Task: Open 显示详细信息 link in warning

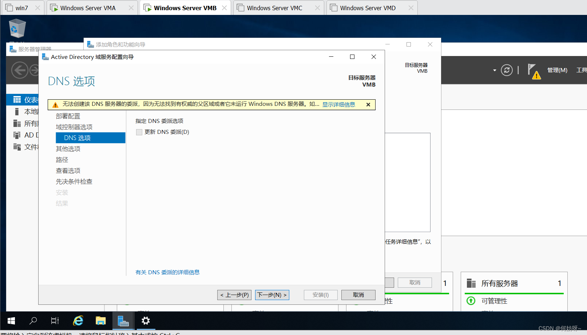Action: [339, 105]
